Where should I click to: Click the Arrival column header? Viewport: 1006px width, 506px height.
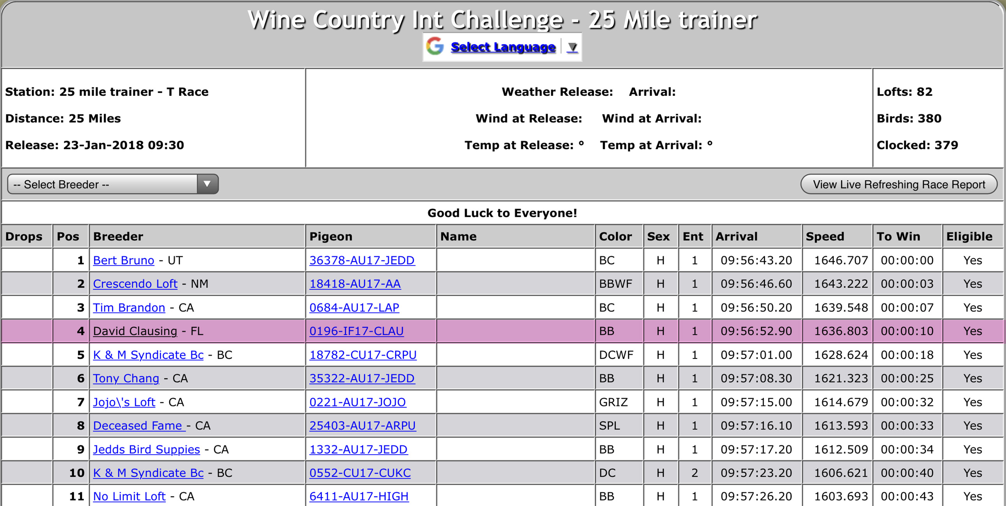[x=736, y=236]
